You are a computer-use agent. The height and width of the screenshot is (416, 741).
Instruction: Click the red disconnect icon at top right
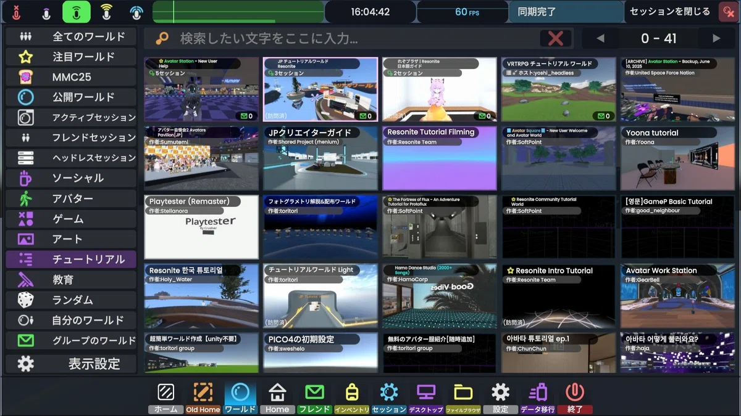(727, 12)
